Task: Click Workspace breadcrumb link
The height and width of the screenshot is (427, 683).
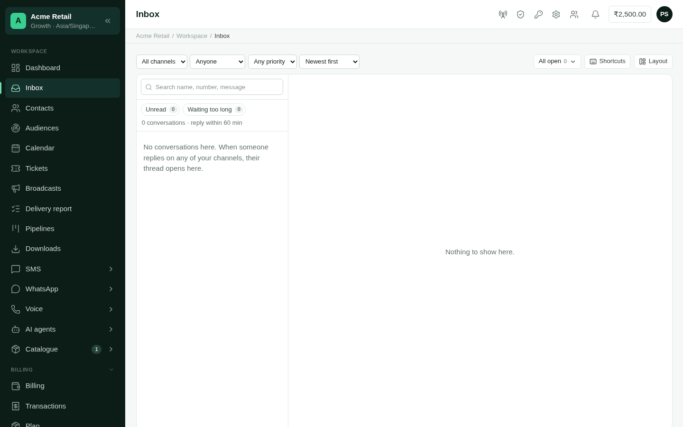Action: click(192, 36)
